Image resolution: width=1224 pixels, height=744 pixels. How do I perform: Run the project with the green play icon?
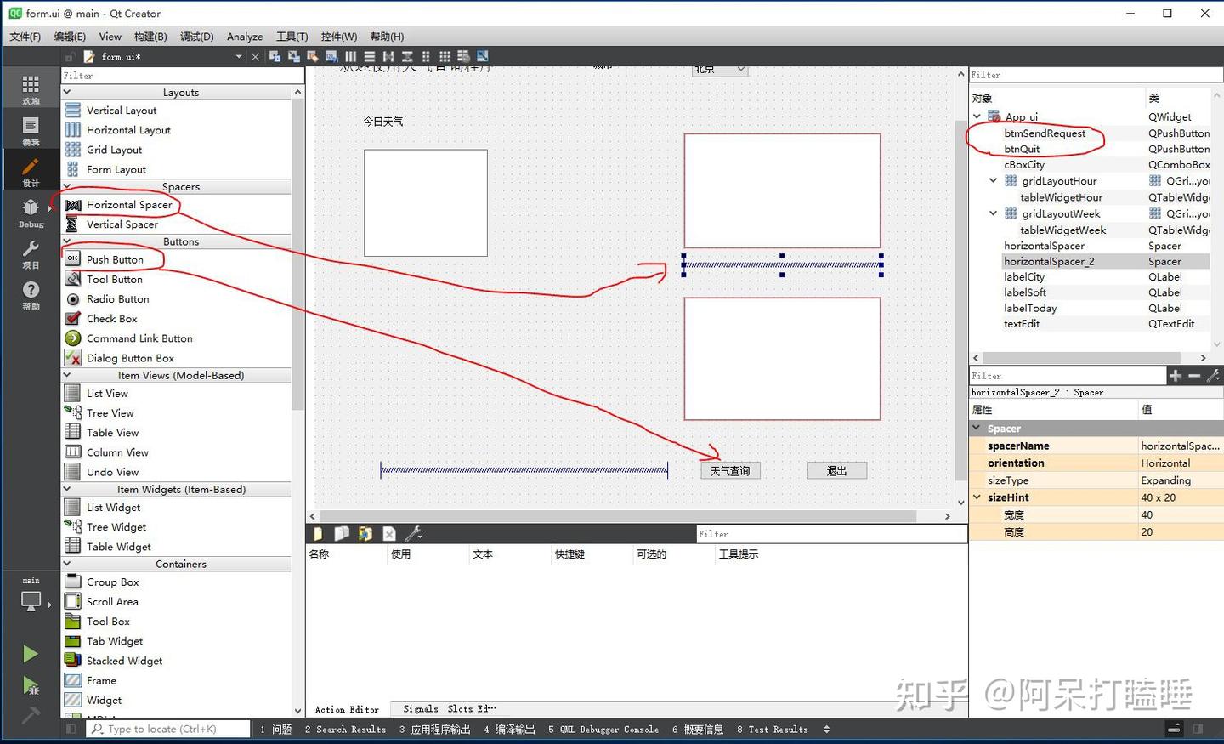coord(31,653)
